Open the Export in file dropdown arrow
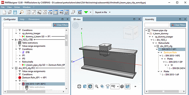The width and height of the screenshot is (189, 95). point(110,12)
